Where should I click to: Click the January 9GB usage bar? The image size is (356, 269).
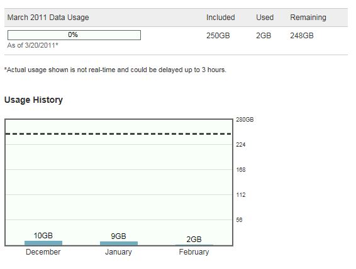click(119, 243)
